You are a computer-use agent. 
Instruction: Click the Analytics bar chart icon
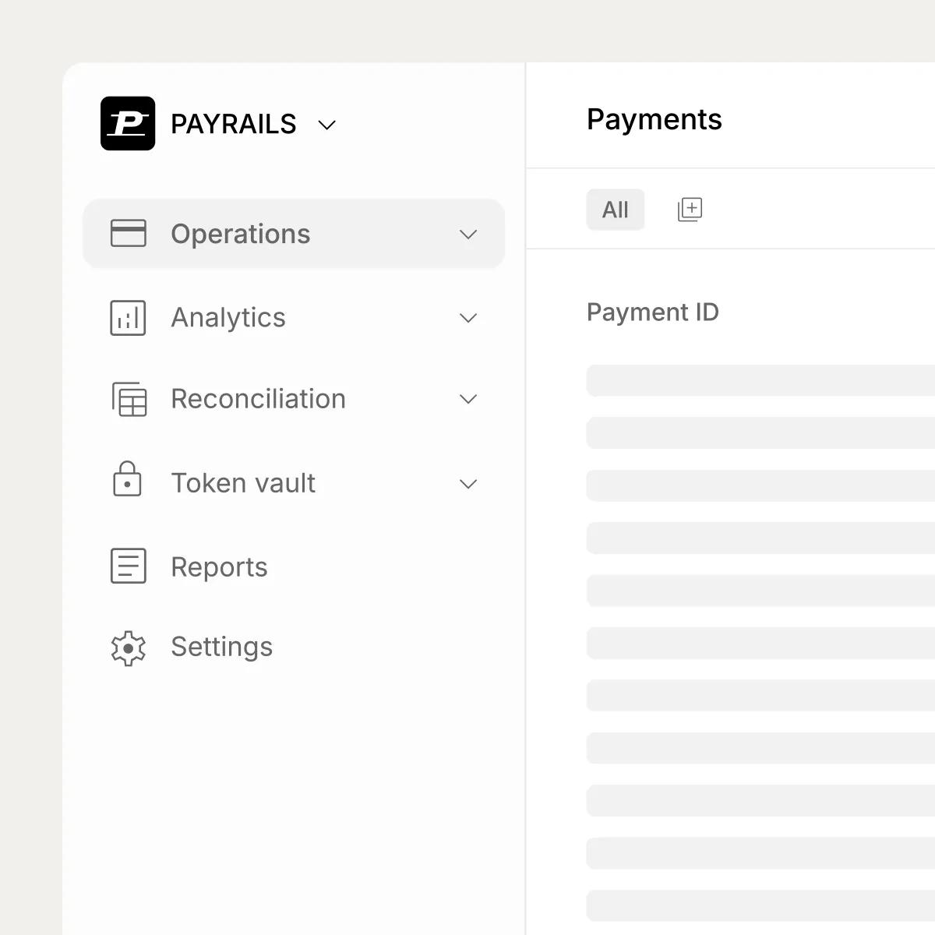pyautogui.click(x=128, y=318)
